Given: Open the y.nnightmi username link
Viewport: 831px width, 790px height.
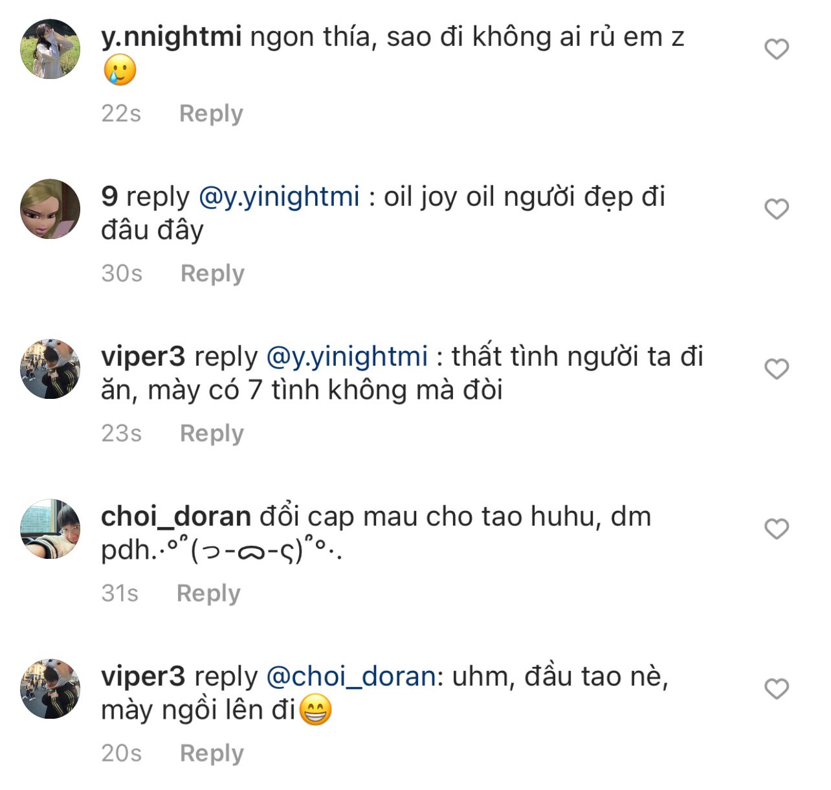Looking at the screenshot, I should [171, 37].
